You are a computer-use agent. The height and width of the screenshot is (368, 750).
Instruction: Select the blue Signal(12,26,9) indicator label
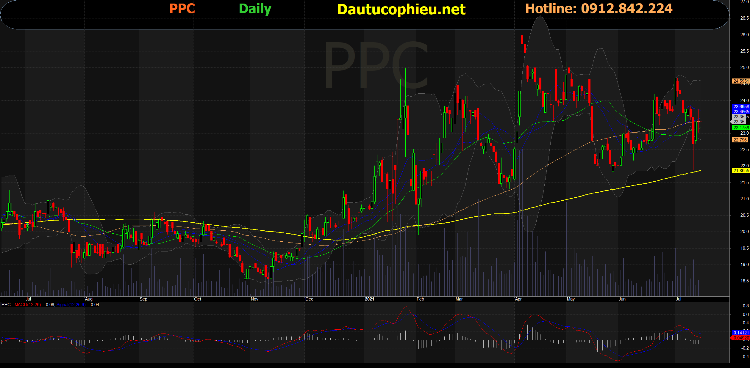[x=71, y=305]
